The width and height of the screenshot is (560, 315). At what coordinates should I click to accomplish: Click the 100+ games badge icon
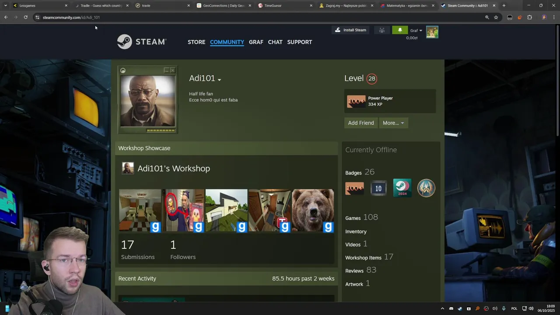(355, 188)
